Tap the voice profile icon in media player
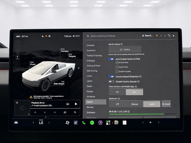The width and height of the screenshot is (191, 143). coord(76,104)
